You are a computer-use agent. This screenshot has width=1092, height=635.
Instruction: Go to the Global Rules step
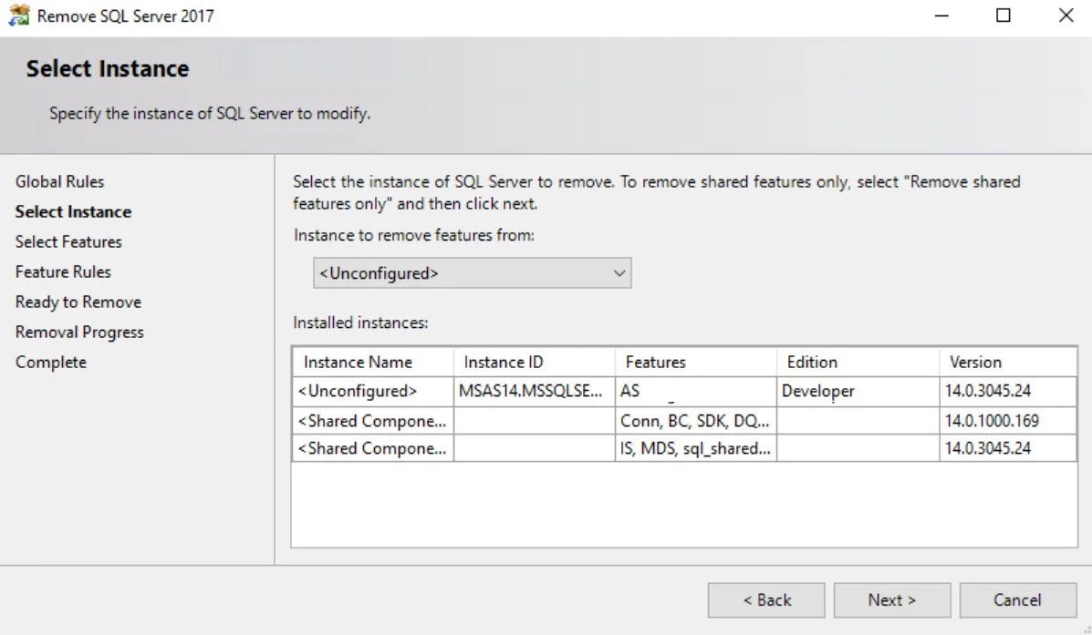[x=60, y=181]
